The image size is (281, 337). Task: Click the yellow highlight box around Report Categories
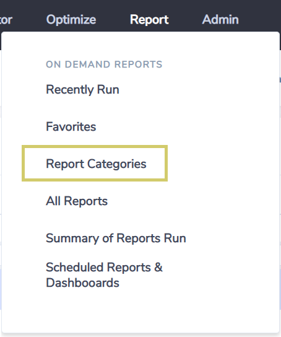95,164
